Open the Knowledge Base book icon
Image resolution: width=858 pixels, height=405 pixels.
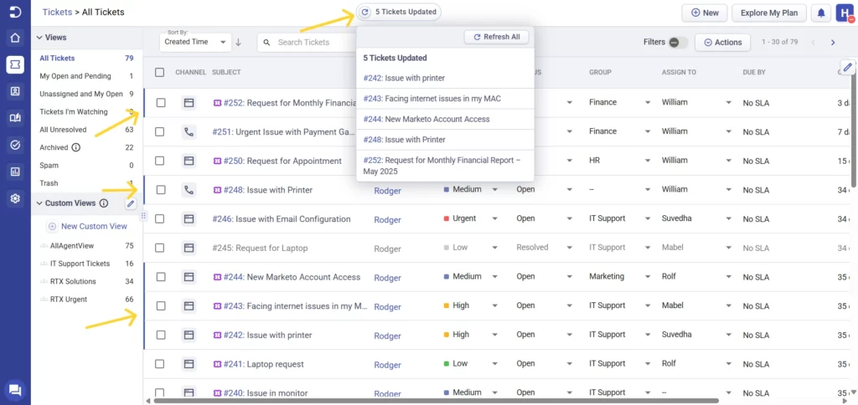15,118
